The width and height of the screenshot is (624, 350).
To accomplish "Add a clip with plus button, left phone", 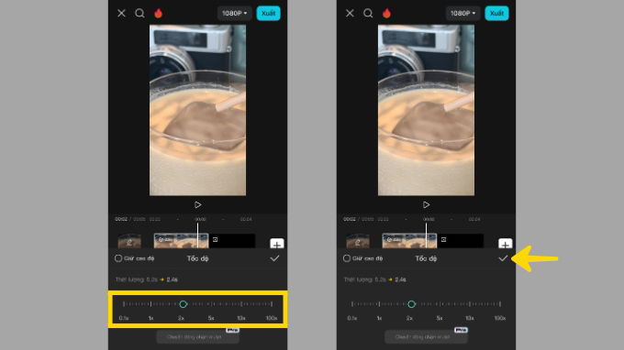I will pyautogui.click(x=277, y=244).
